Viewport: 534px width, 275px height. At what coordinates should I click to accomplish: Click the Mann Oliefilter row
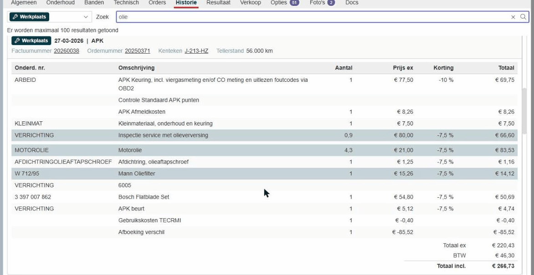[264, 174]
